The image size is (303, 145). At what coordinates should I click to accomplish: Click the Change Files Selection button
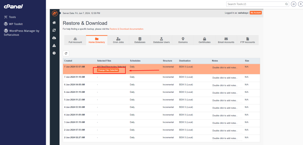[108, 70]
